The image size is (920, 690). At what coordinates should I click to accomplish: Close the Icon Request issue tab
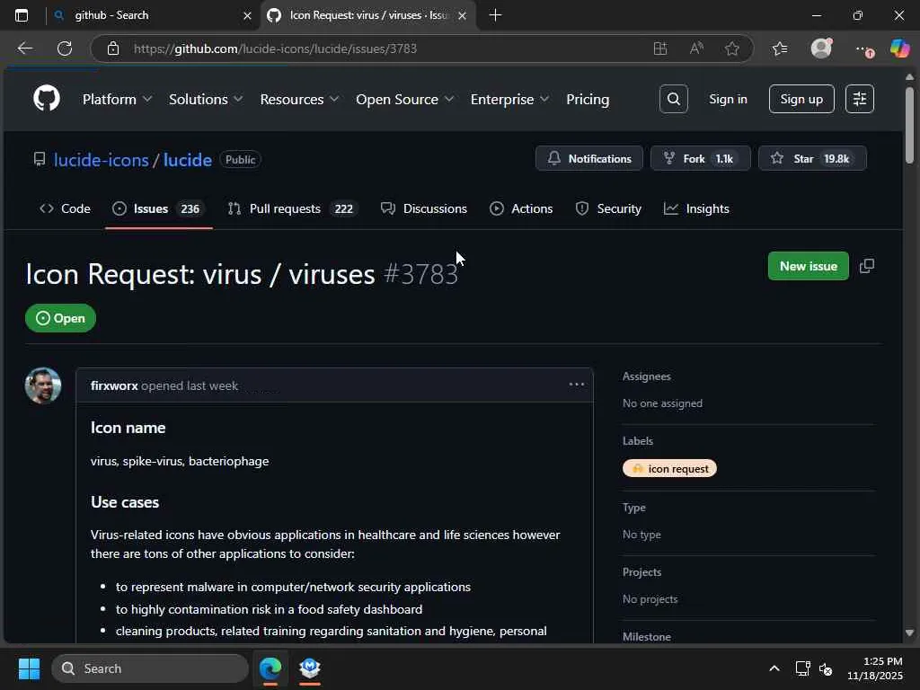point(463,15)
